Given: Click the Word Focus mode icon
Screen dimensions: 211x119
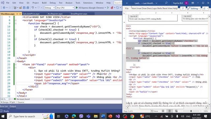Looking at the screenshot, I should click(154, 111).
